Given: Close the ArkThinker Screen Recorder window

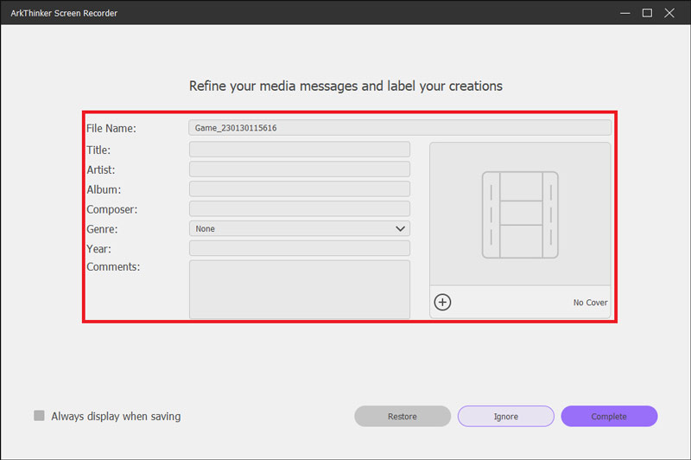Looking at the screenshot, I should pyautogui.click(x=669, y=13).
